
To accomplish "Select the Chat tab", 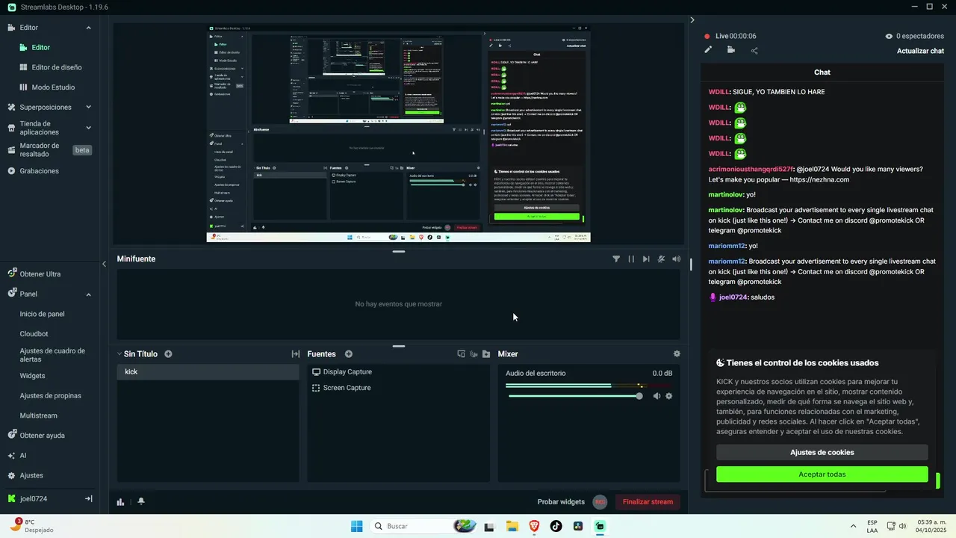I will tap(822, 72).
